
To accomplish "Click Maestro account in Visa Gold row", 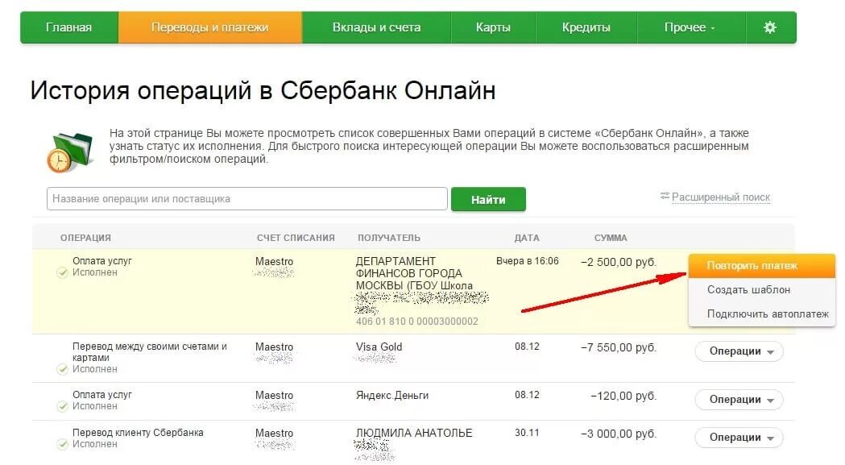I will (x=275, y=347).
